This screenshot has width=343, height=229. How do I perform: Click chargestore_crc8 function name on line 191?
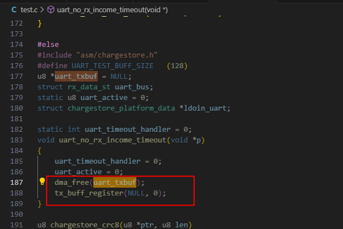coord(85,225)
